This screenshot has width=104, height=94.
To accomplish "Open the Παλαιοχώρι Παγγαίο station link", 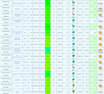I will (x=17, y=15).
